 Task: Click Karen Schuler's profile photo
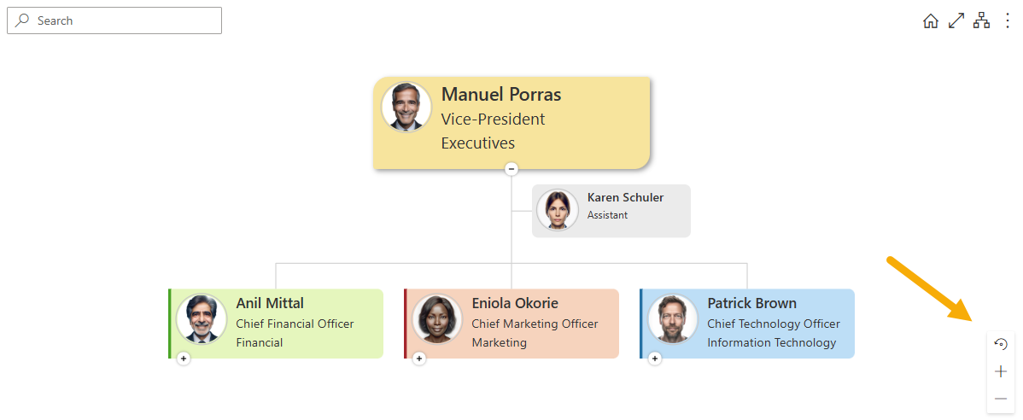click(557, 210)
